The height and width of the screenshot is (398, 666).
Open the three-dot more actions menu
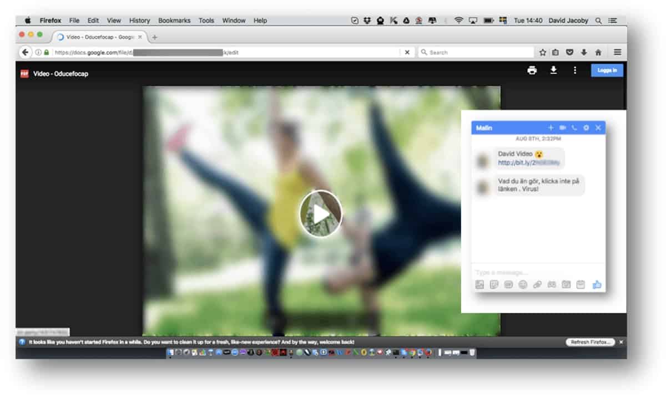[x=575, y=70]
